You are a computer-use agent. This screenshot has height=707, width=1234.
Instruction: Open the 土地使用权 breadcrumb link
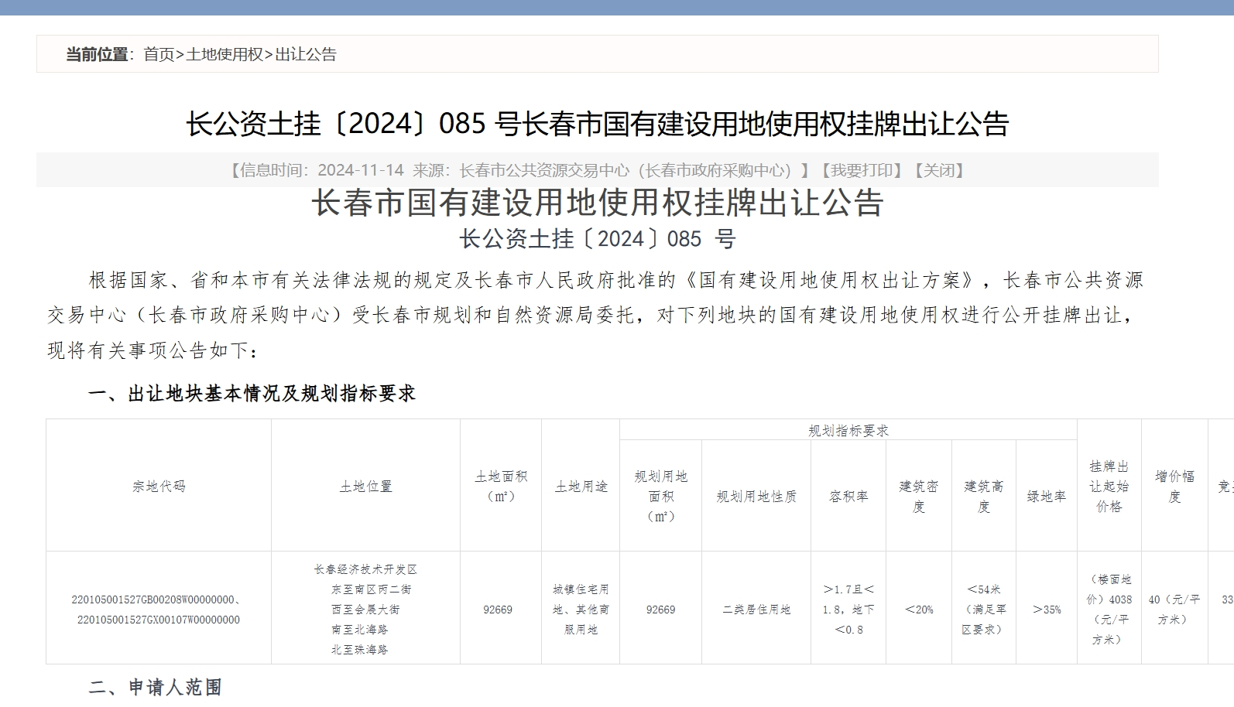coord(225,54)
